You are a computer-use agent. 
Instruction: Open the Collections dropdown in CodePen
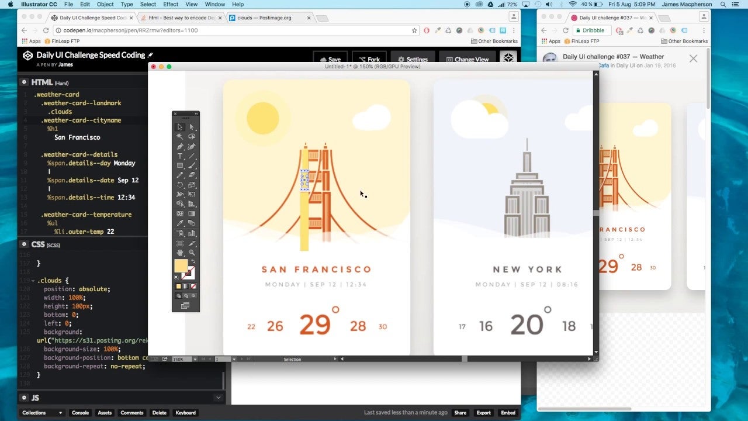(x=41, y=413)
